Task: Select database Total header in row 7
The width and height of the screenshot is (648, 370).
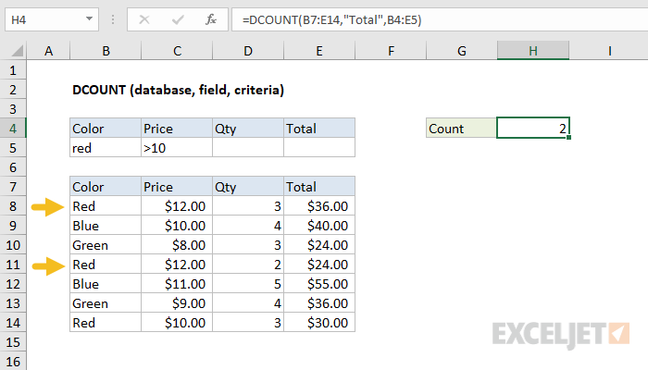Action: click(319, 187)
